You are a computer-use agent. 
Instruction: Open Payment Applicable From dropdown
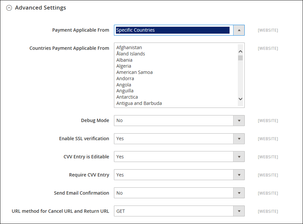[x=179, y=30]
